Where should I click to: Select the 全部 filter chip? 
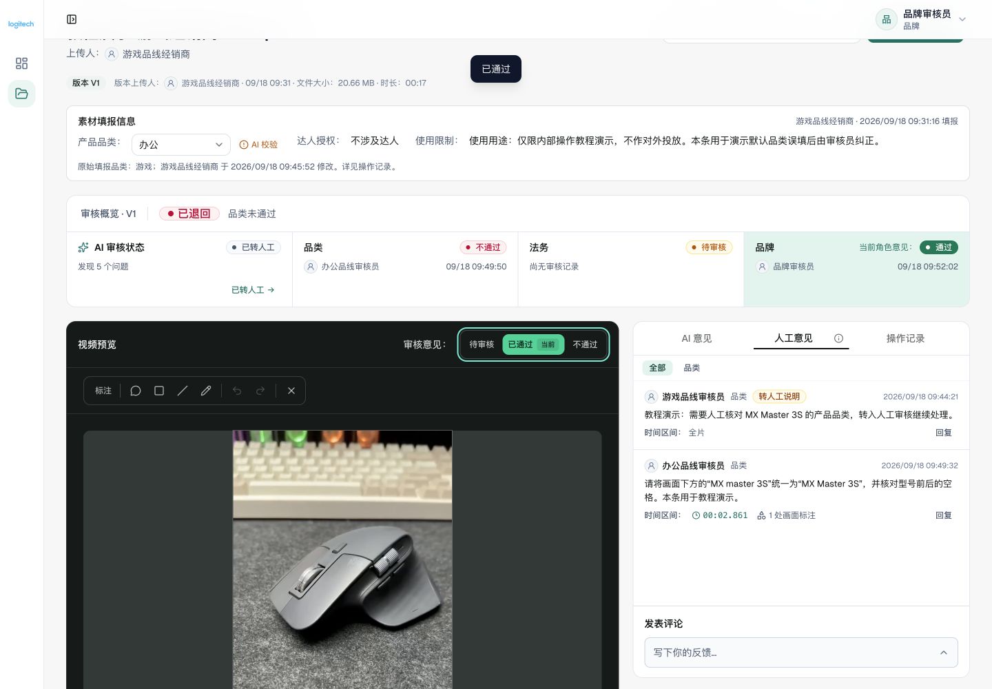(657, 368)
